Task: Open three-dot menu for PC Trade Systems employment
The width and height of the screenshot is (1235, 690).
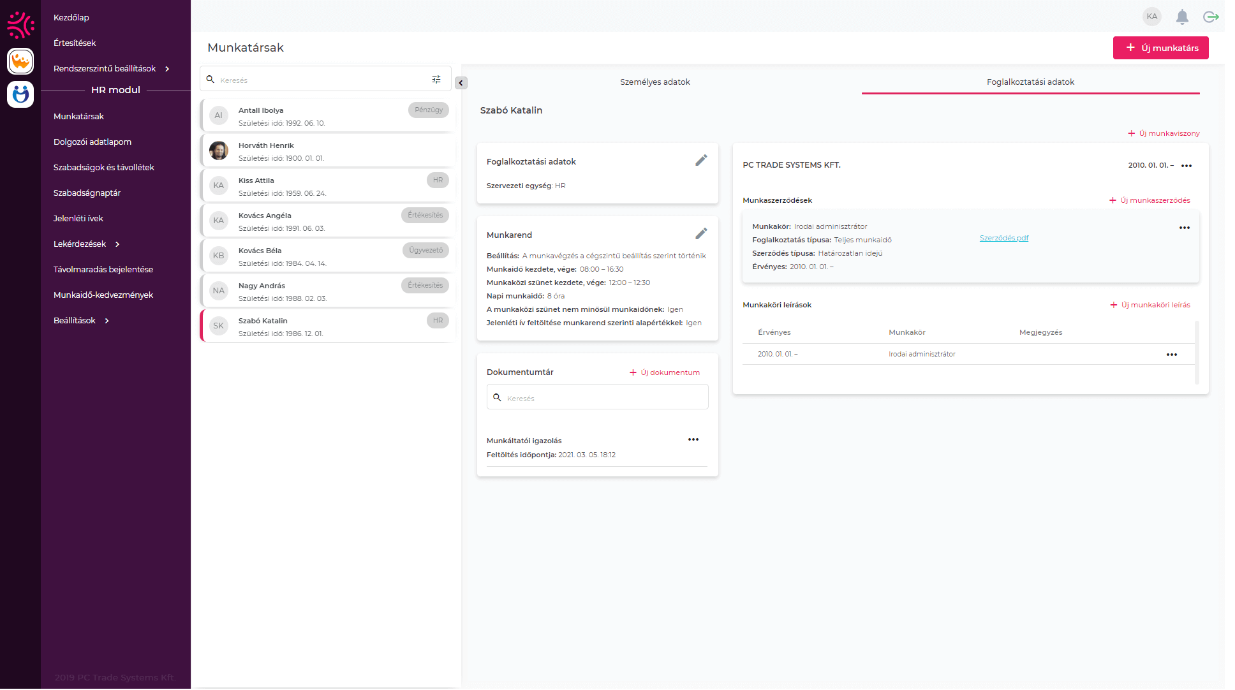Action: pyautogui.click(x=1187, y=166)
